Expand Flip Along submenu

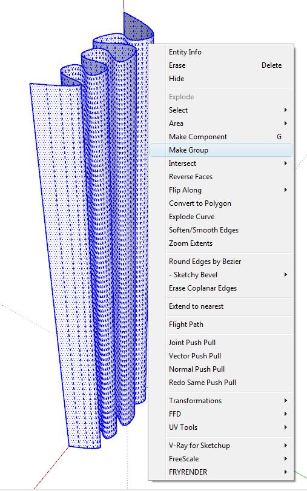tap(221, 190)
